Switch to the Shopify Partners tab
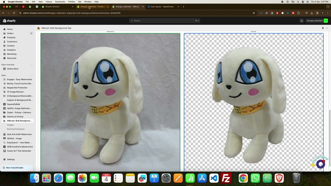Image resolution: width=331 pixels, height=186 pixels. click(x=52, y=6)
